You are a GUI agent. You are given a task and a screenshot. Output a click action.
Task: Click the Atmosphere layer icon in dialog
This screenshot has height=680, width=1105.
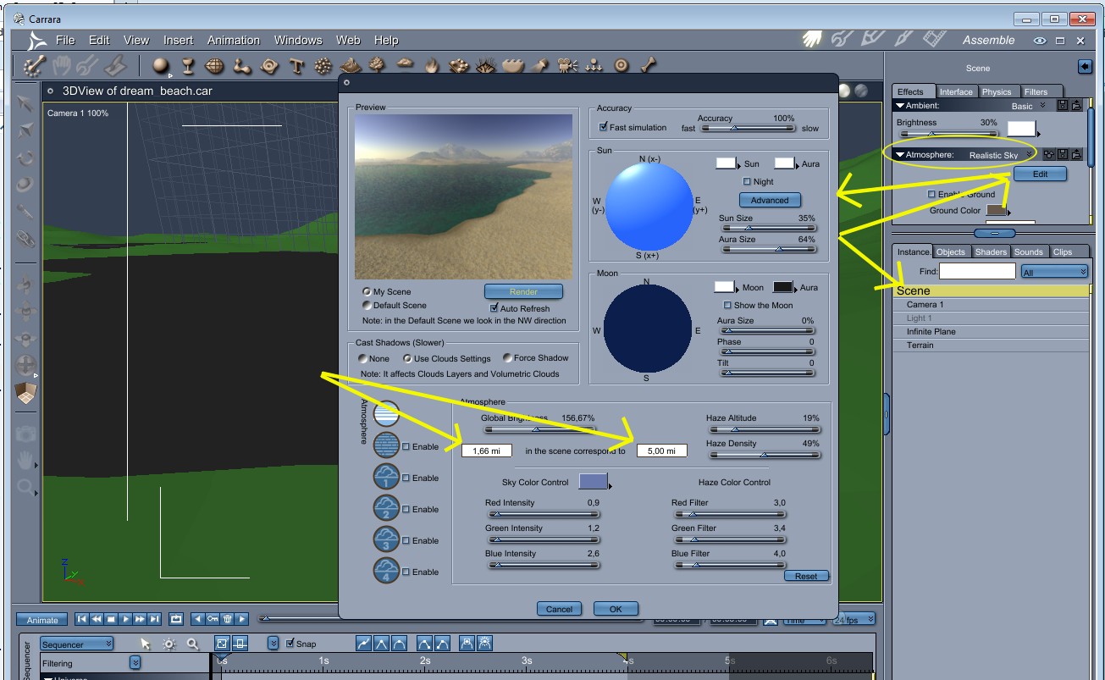point(386,414)
